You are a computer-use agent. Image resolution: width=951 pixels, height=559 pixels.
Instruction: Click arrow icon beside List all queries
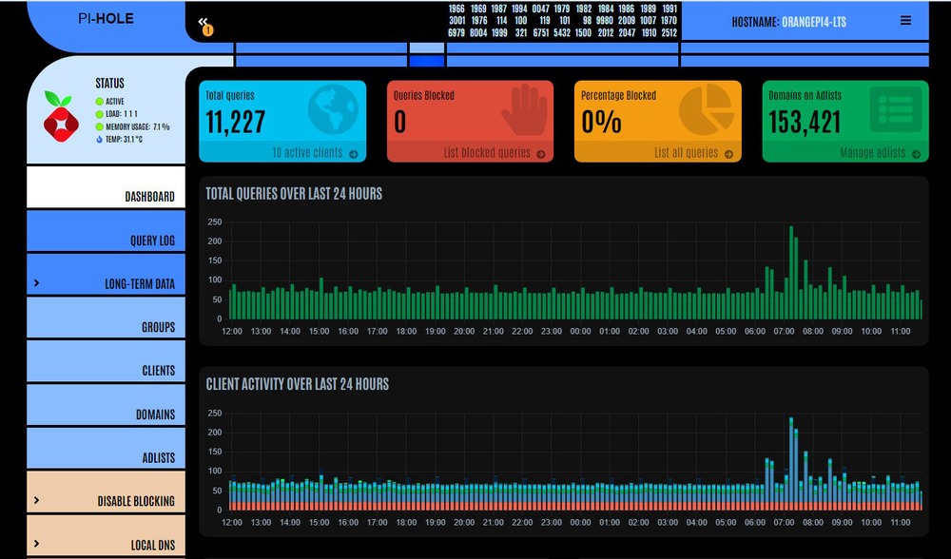point(728,154)
